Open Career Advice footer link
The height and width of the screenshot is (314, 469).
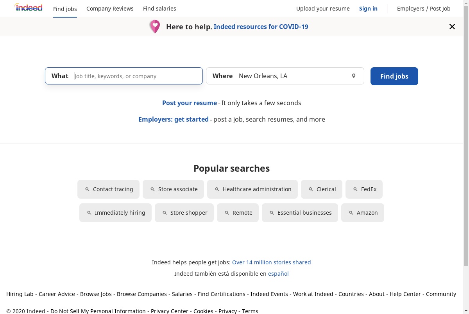(57, 294)
